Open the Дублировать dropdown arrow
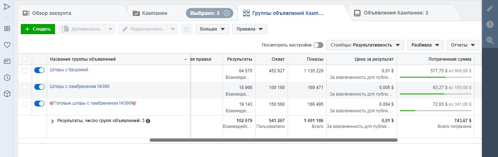Screen dimensions: 498x157 point(110,29)
